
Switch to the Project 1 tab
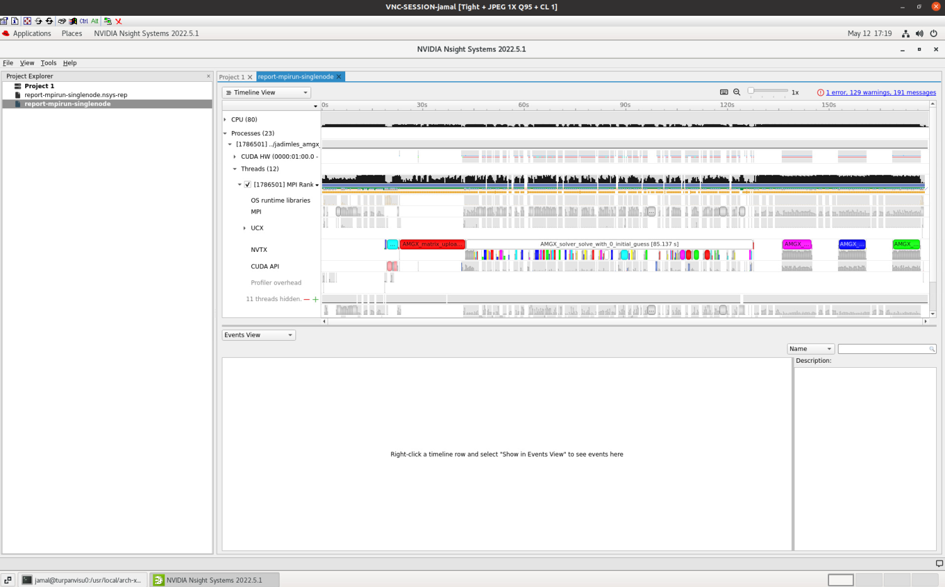point(231,77)
